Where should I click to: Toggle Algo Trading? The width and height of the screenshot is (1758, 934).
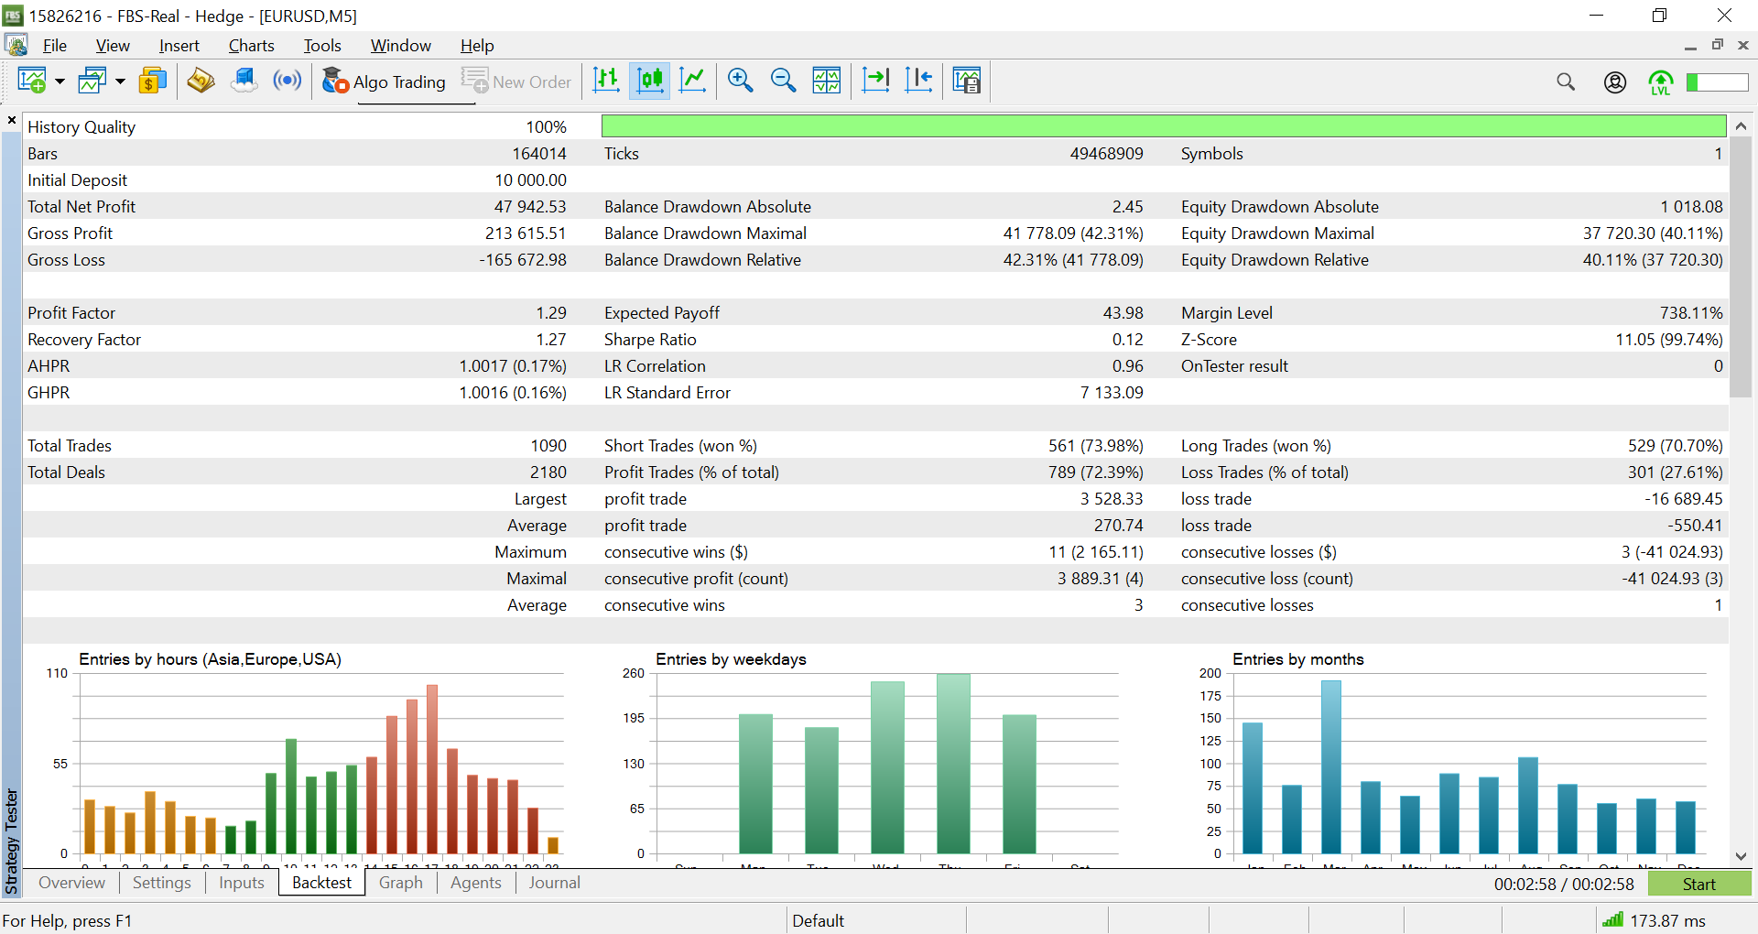click(384, 81)
